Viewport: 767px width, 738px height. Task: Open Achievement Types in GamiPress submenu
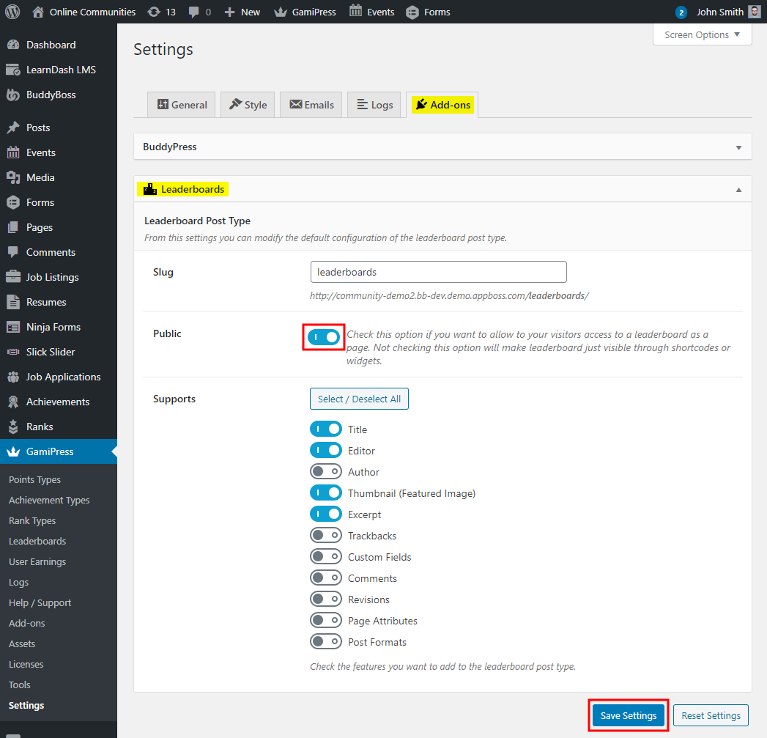[49, 500]
